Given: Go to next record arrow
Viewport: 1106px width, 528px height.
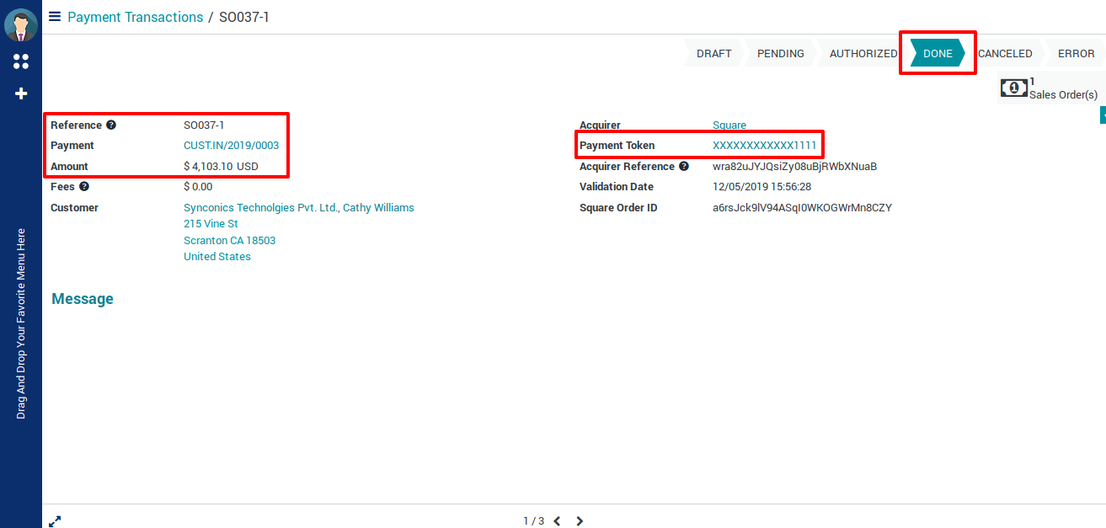Looking at the screenshot, I should (580, 521).
